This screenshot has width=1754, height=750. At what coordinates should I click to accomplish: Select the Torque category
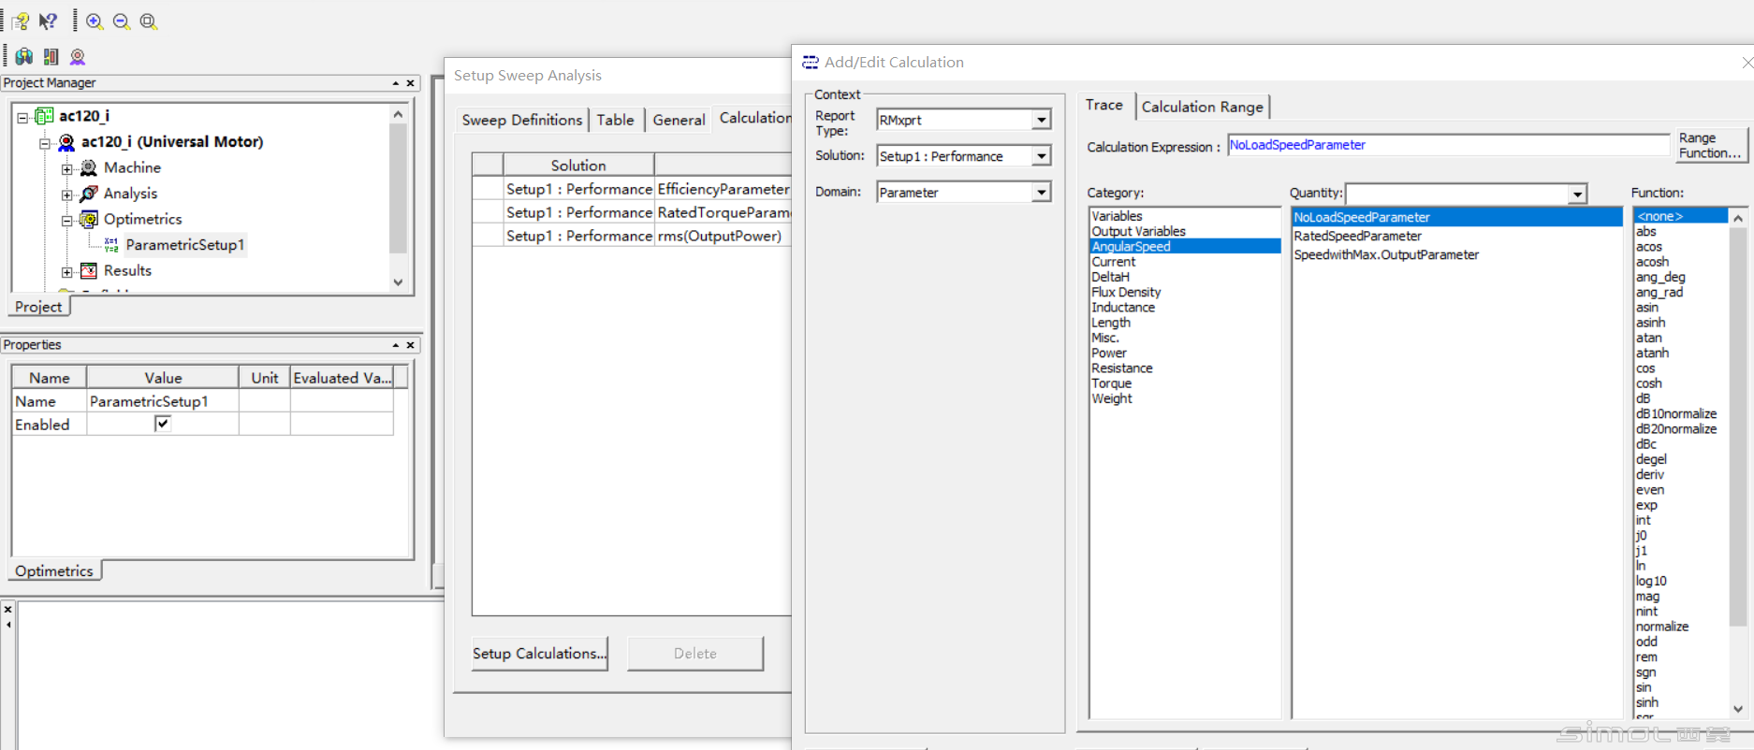tap(1111, 383)
